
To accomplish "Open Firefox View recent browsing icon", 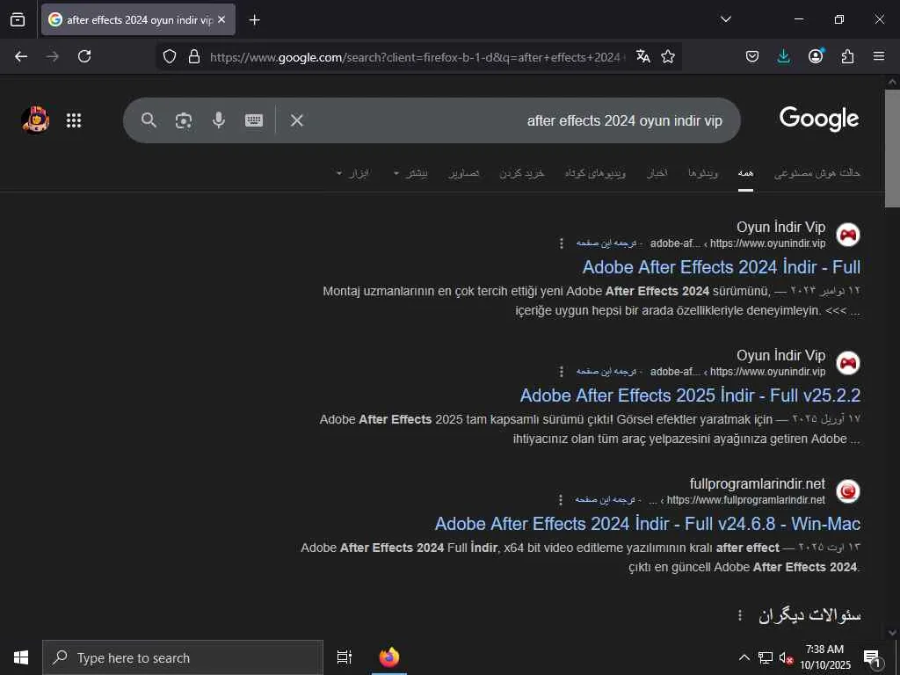I will pos(18,19).
